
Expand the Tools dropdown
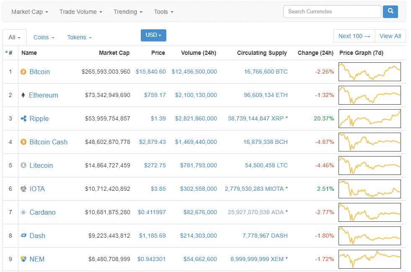coord(163,12)
